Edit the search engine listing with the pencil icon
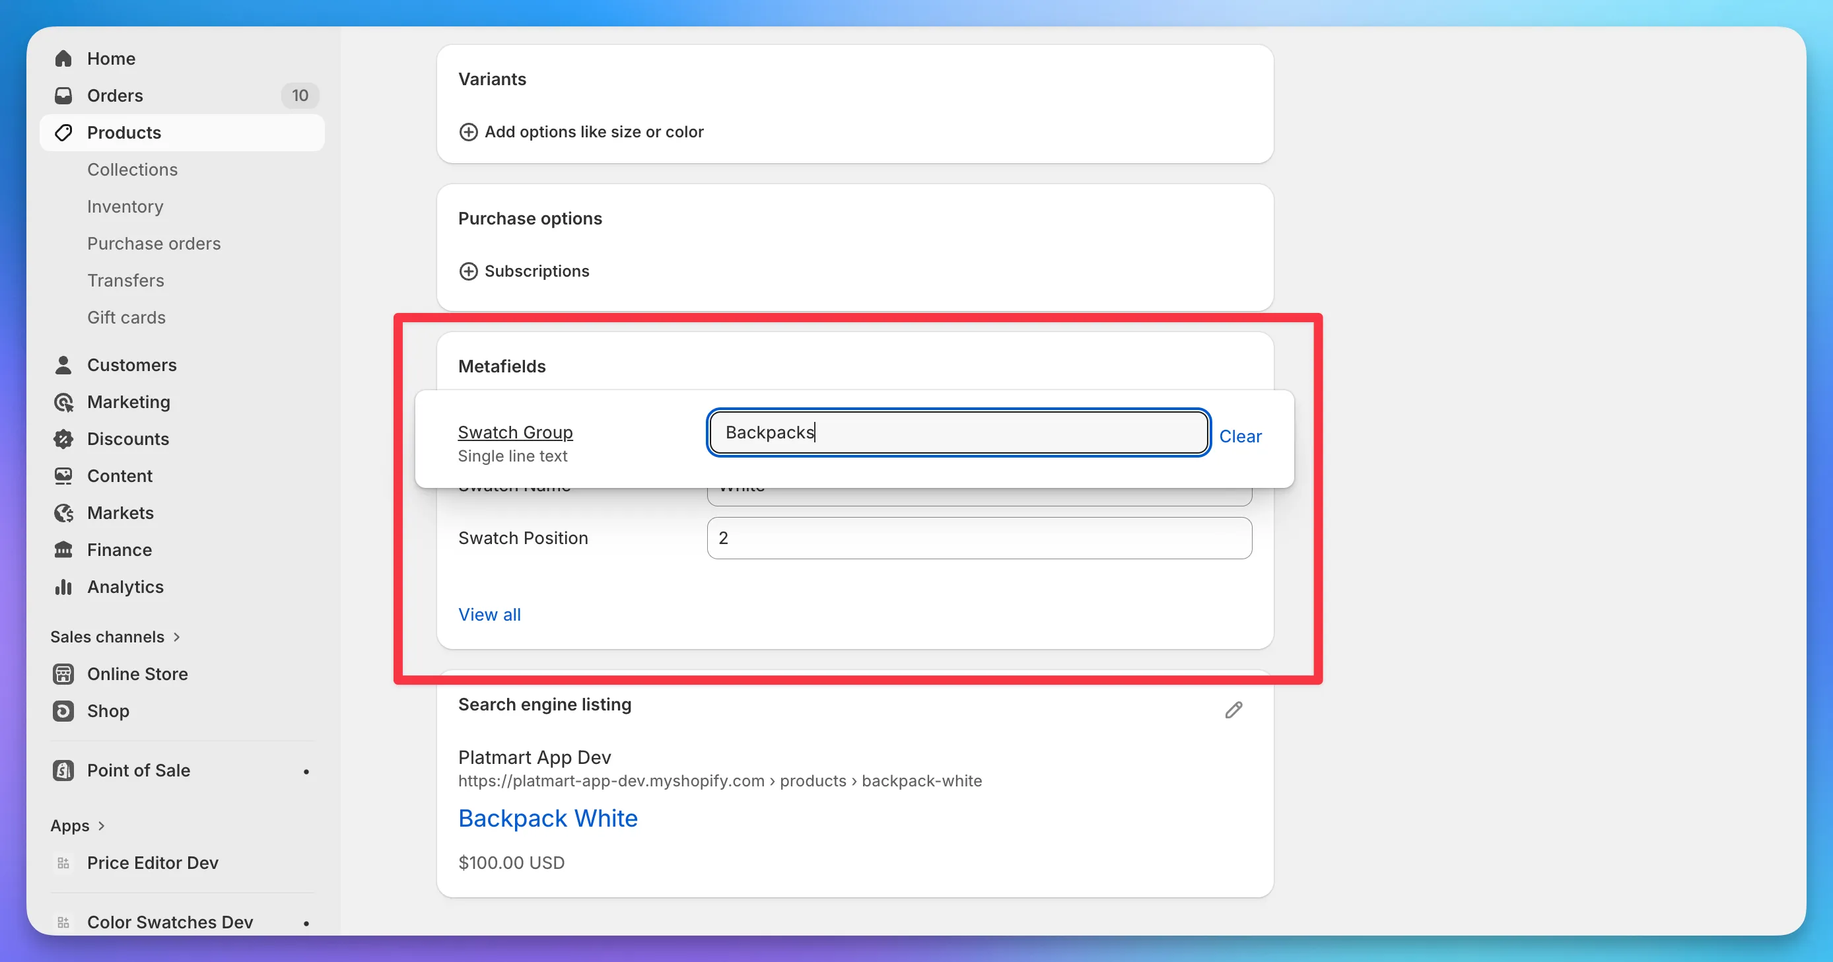Screen dimensions: 1833x962 1234,709
